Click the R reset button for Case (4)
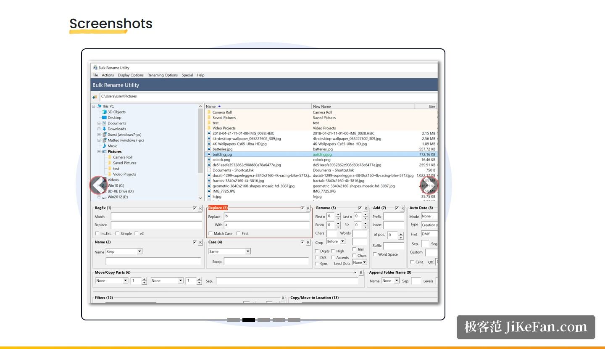This screenshot has width=605, height=349. pyautogui.click(x=308, y=243)
